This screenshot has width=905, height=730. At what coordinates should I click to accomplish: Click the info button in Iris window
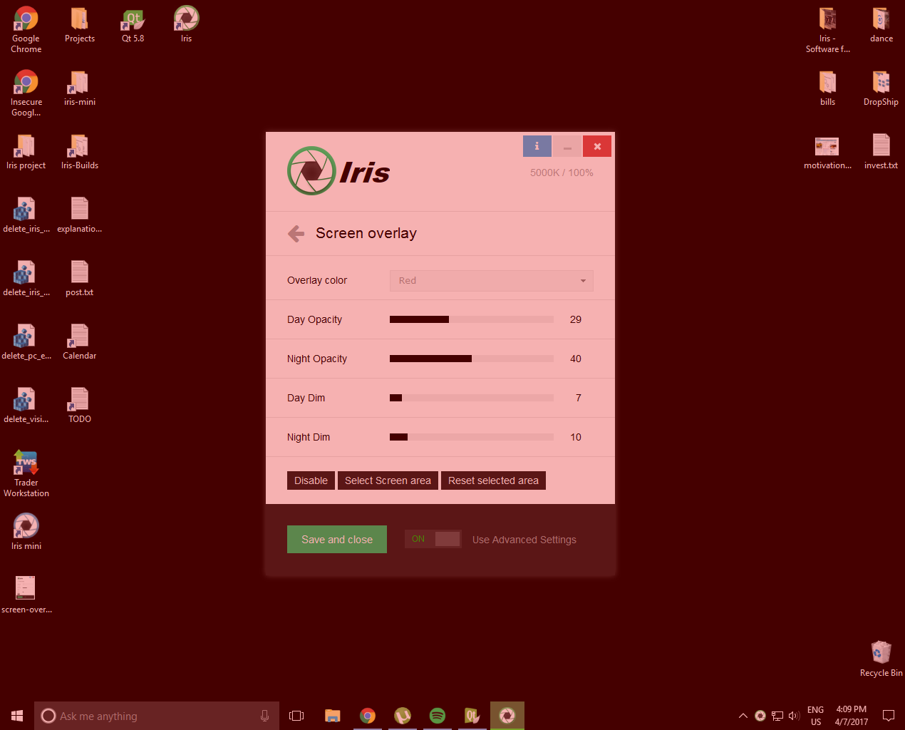[537, 146]
